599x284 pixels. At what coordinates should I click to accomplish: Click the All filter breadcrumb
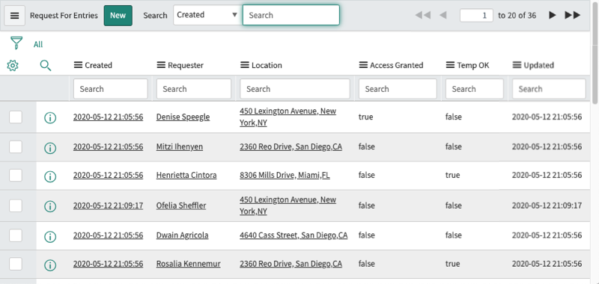coord(38,45)
